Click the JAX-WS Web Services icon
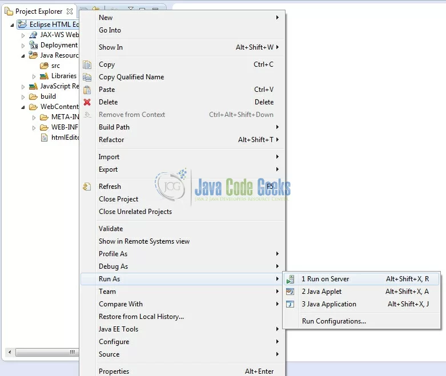Viewport: 446px width, 376px height. click(33, 35)
